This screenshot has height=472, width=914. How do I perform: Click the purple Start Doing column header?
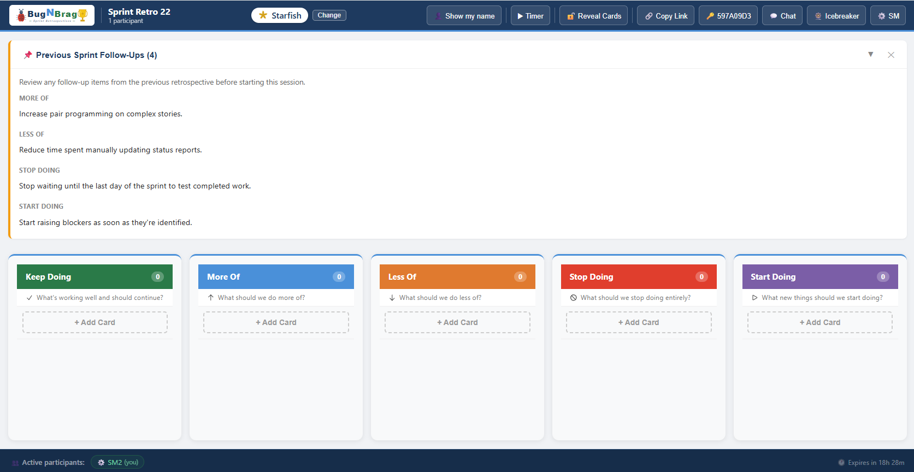(x=820, y=277)
